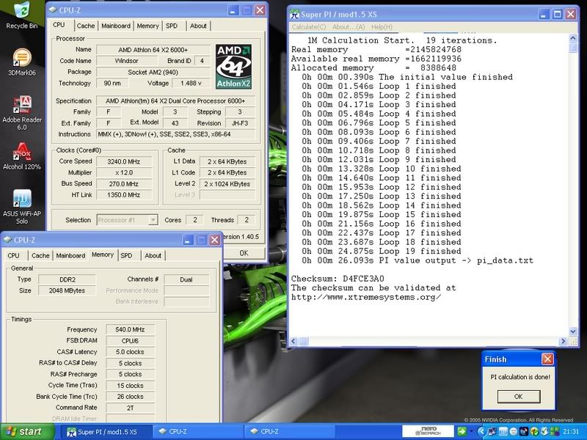Viewport: 587px width, 440px height.
Task: Click the HT Link value "1350.0 MHz"
Action: 124,195
